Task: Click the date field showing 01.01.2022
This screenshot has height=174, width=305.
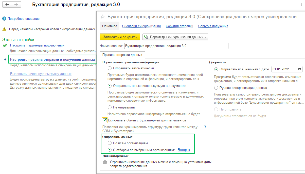Action: tap(284, 69)
